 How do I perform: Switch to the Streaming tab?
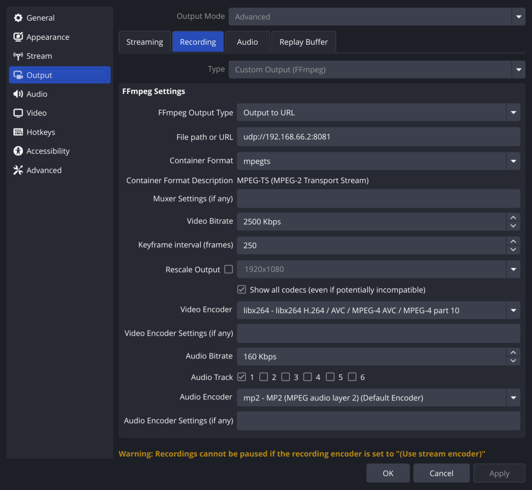[144, 41]
